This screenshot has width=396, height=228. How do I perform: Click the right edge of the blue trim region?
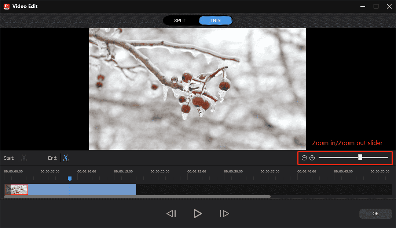tap(136, 189)
